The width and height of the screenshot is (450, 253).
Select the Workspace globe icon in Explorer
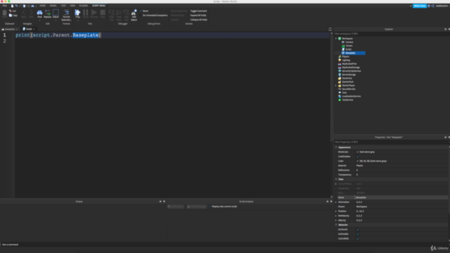pos(340,39)
